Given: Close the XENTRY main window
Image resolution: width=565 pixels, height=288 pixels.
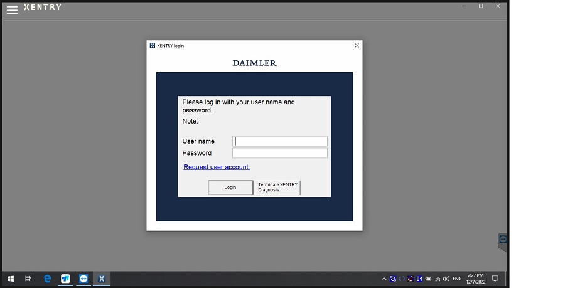Looking at the screenshot, I should (x=498, y=6).
